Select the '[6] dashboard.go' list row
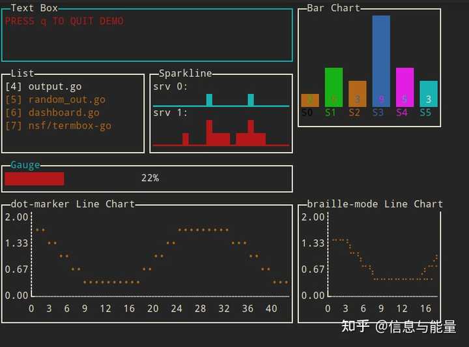Viewport: 469px width, 347px height. (x=52, y=113)
